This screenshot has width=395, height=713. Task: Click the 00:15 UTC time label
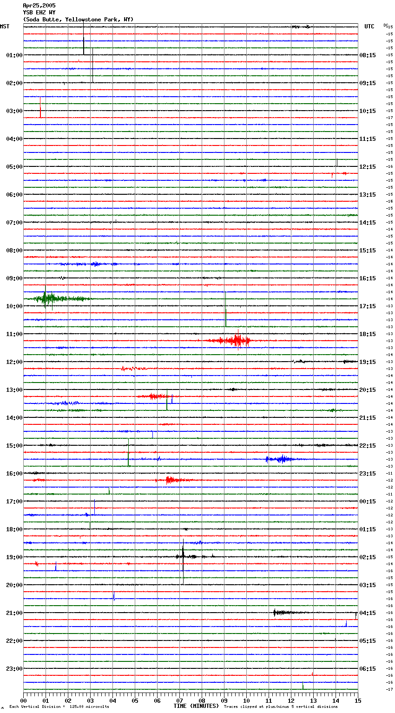(368, 501)
